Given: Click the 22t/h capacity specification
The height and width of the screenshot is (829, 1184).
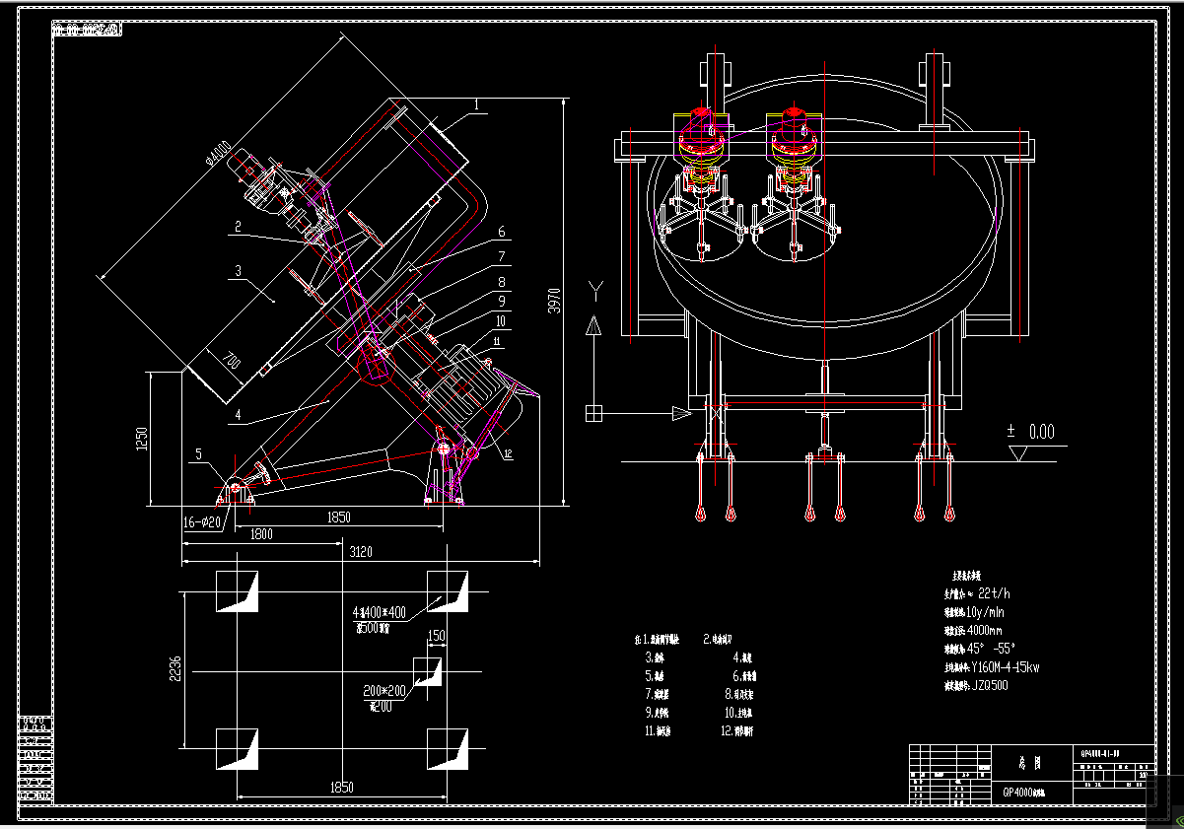Looking at the screenshot, I should [992, 592].
